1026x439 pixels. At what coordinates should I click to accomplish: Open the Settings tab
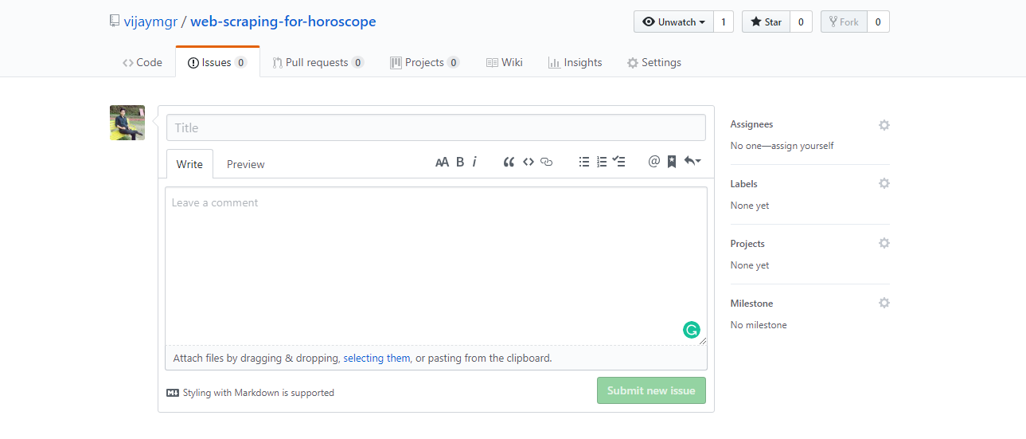click(x=654, y=62)
